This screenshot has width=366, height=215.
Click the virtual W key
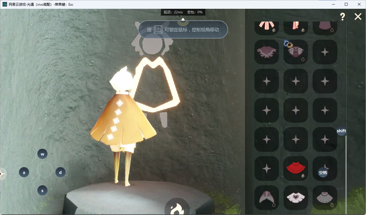pyautogui.click(x=42, y=154)
